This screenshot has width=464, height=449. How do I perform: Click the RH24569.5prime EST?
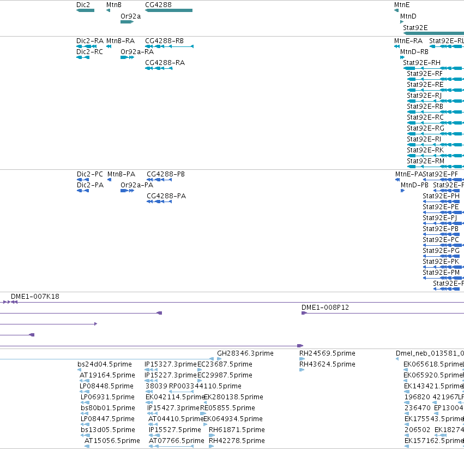[x=302, y=359]
